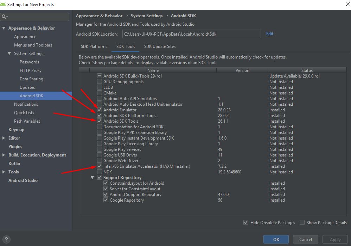Click the Edit link for SDK location
Viewport: 351px width, 246px height.
click(269, 33)
